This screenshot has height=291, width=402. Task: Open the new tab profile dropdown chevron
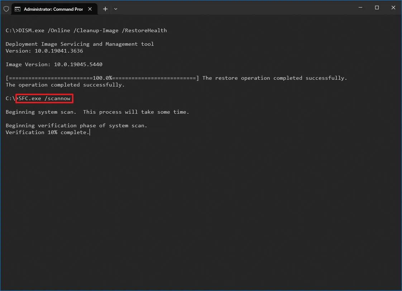[115, 9]
